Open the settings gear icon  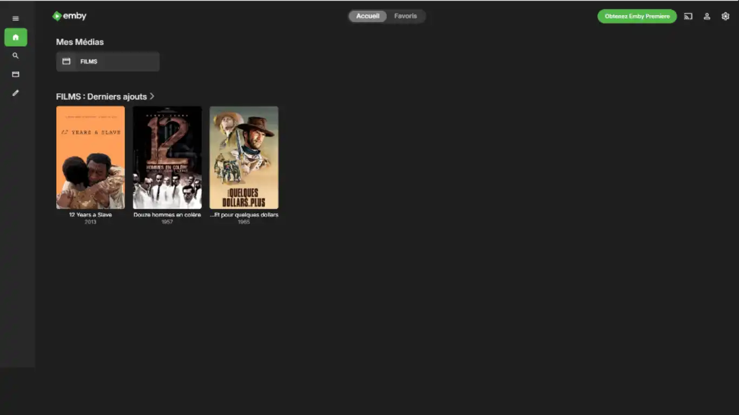(x=725, y=16)
